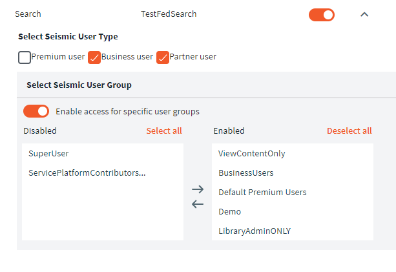396x272 pixels.
Task: Check the Premium user checkbox
Action: pyautogui.click(x=25, y=57)
